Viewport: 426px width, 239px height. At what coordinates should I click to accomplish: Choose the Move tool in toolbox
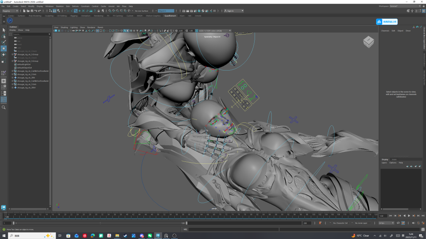[x=4, y=49]
